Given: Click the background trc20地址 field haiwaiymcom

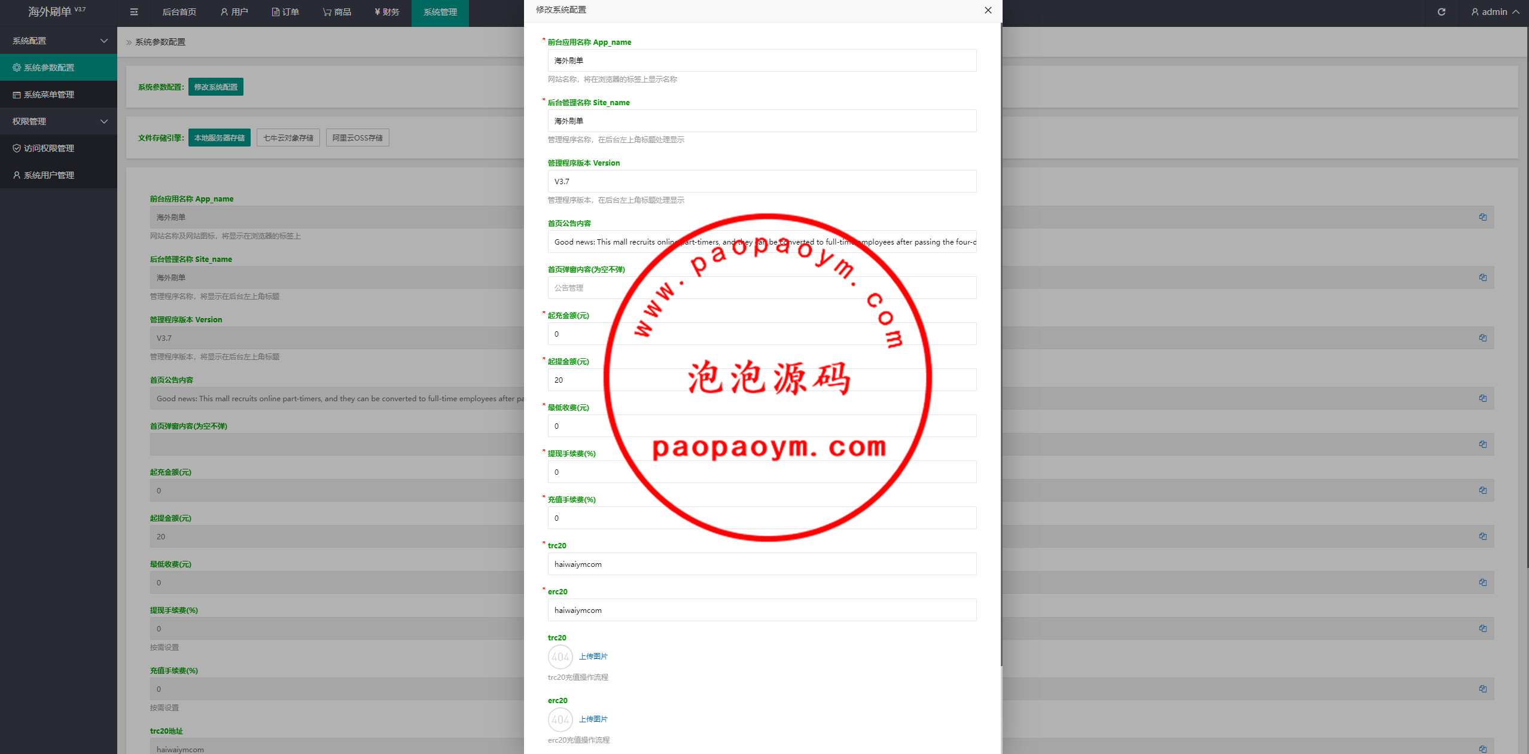Looking at the screenshot, I should click(337, 747).
